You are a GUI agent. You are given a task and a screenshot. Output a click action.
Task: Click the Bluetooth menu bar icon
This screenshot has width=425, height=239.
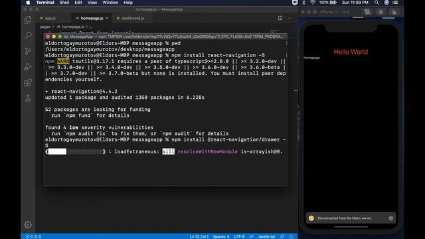(x=304, y=3)
